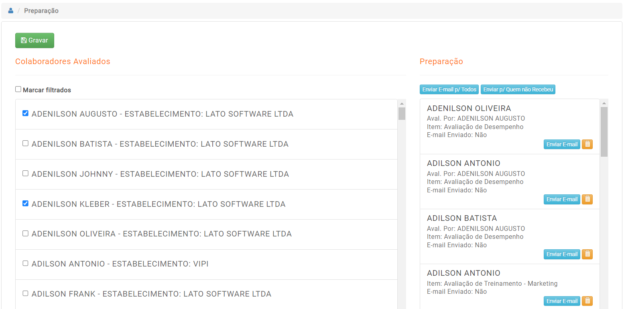
Task: Send e-mail for ADILSON ANTONIO Avaliação de Desempenho
Action: click(562, 199)
